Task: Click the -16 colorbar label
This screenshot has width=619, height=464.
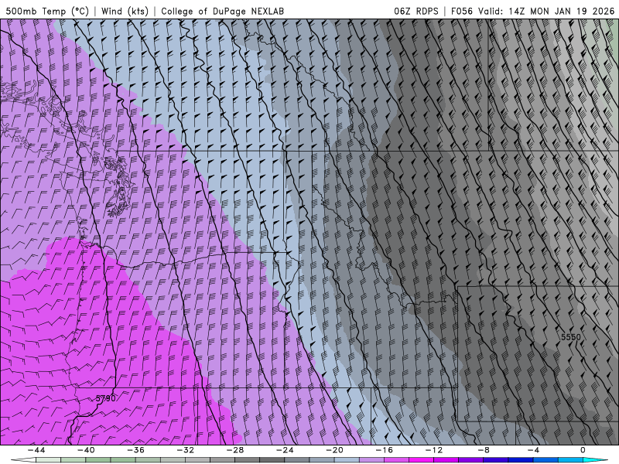Action: pos(385,450)
